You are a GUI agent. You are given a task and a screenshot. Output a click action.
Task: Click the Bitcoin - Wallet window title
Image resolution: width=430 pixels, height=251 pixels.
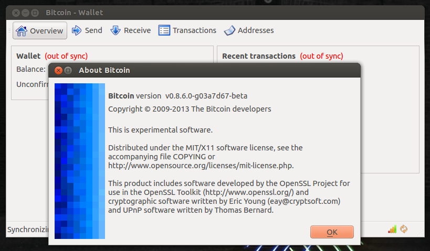coord(75,13)
